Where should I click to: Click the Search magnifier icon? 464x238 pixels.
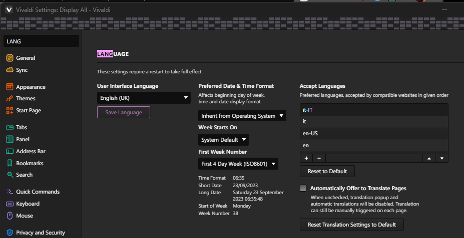pos(10,175)
